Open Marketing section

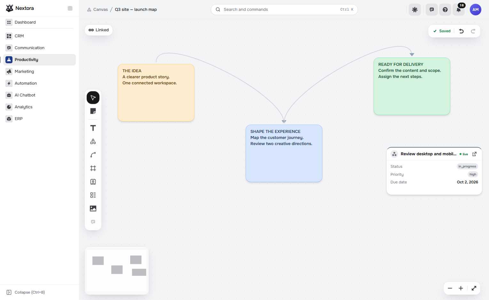click(x=39, y=72)
